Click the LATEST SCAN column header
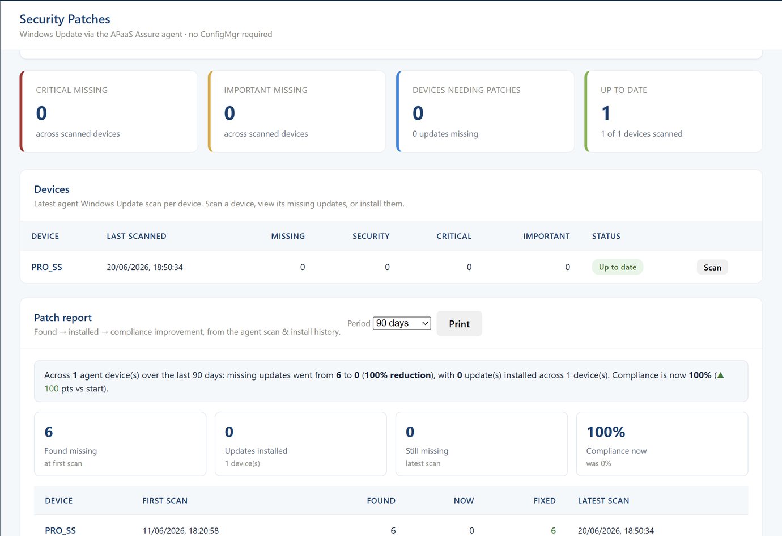The height and width of the screenshot is (536, 782). click(x=603, y=501)
